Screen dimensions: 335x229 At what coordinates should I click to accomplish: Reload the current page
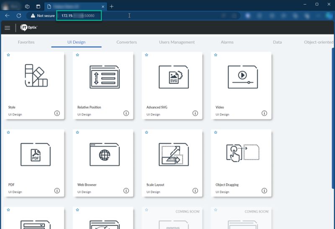19,15
